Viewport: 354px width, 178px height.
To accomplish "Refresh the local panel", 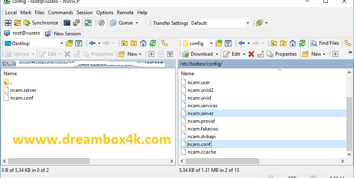I will [153, 43].
